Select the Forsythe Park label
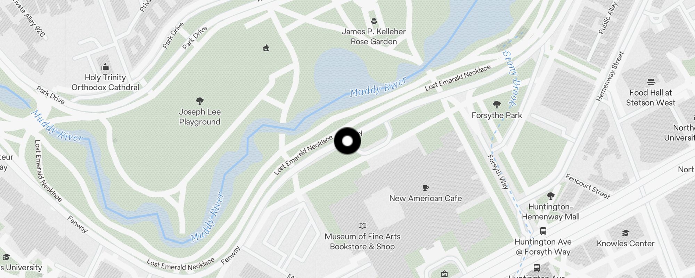The height and width of the screenshot is (278, 695). [x=497, y=115]
